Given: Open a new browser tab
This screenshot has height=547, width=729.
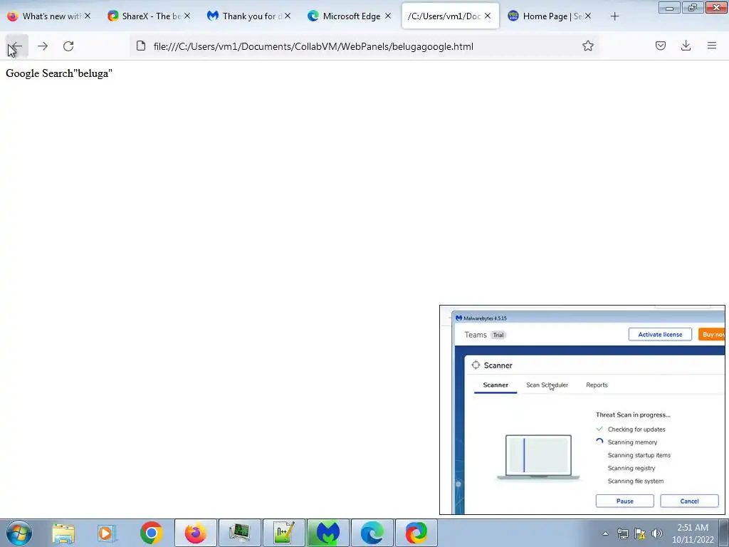Looking at the screenshot, I should (614, 16).
